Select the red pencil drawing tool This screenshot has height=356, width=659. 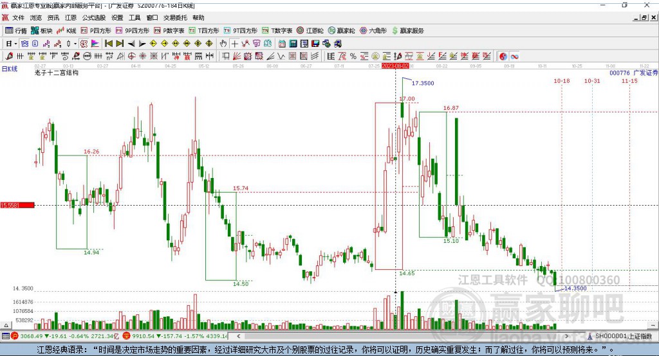click(9, 56)
